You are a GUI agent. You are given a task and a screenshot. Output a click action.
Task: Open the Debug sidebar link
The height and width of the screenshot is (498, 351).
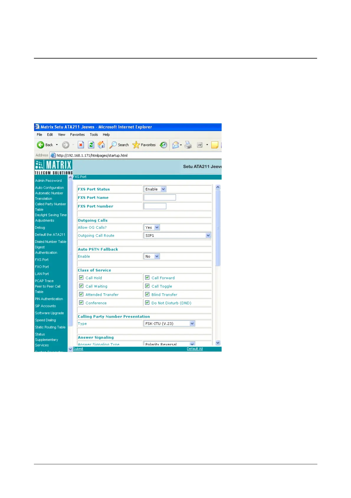pos(40,228)
